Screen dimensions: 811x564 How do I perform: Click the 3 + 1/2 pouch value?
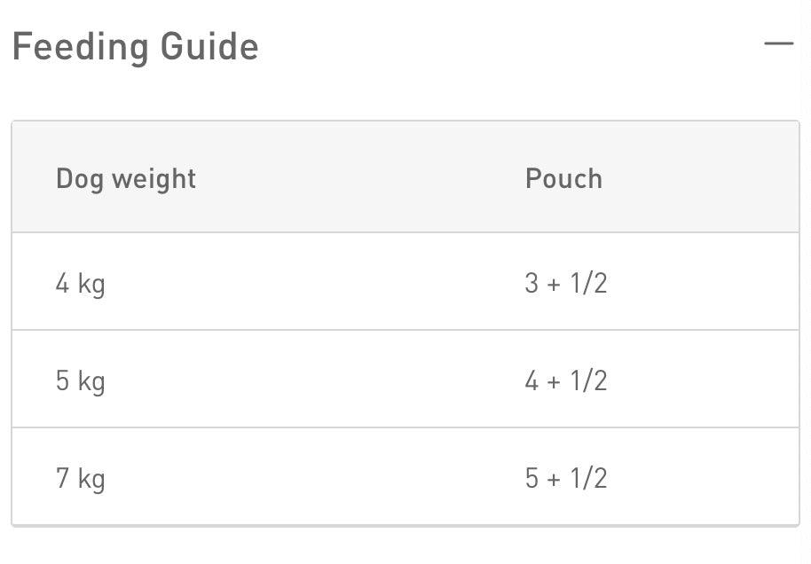click(566, 283)
